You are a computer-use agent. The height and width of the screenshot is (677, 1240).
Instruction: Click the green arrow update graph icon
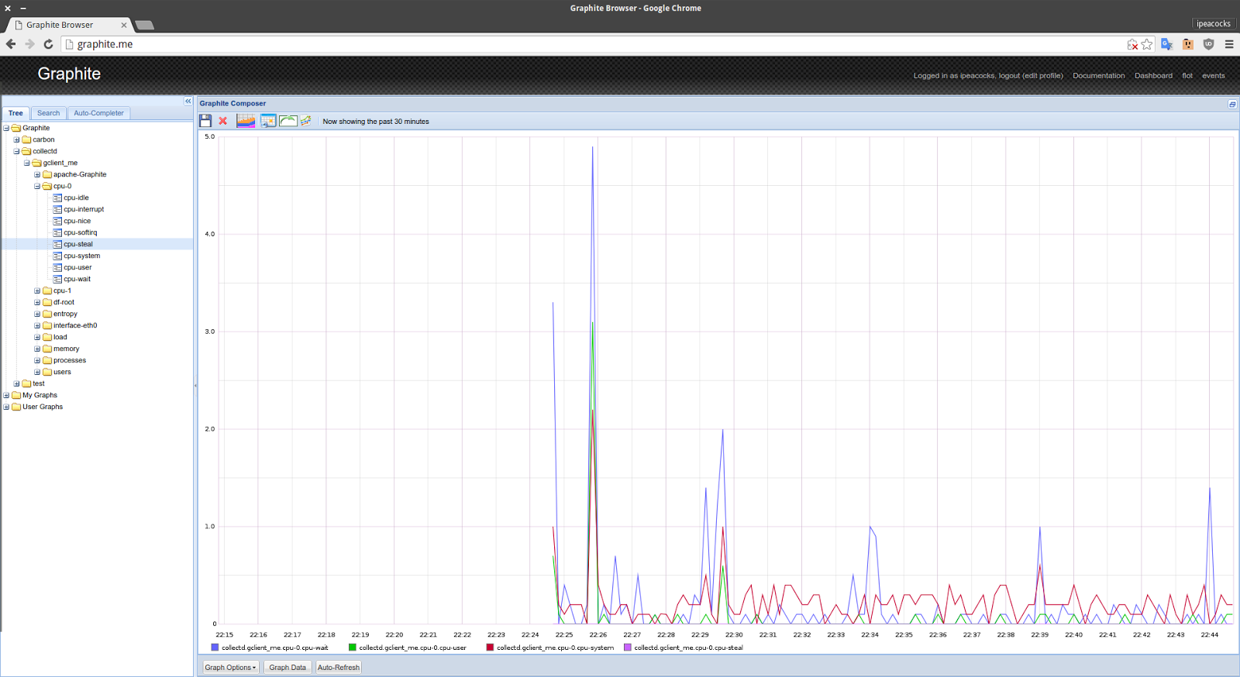point(288,121)
